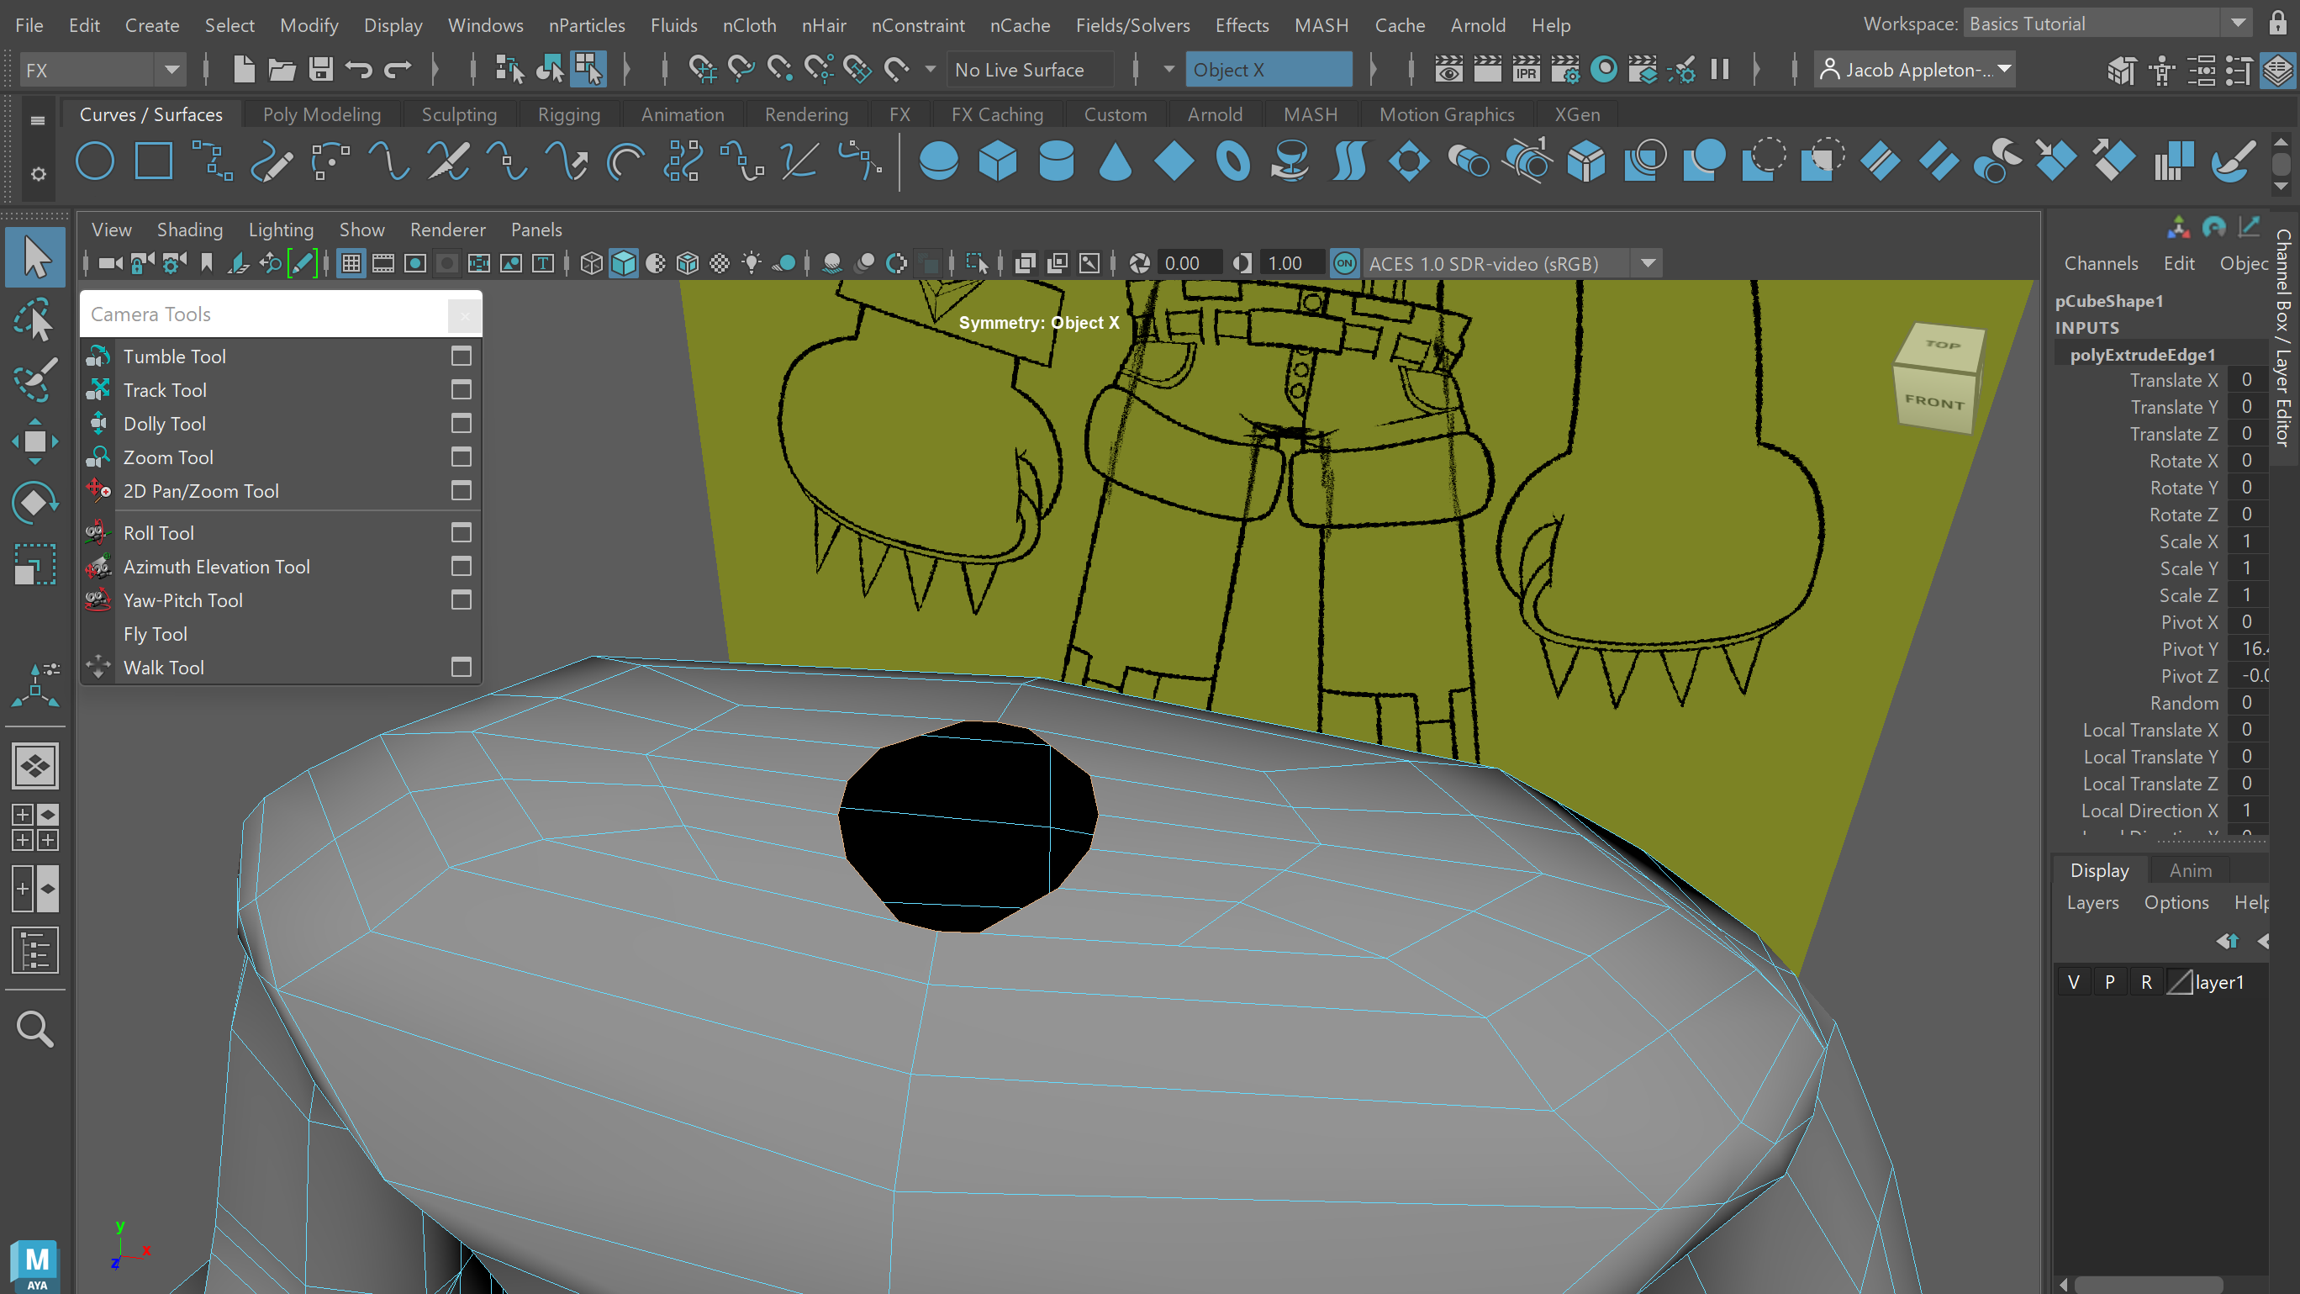Click the Save scene icon

tap(320, 69)
